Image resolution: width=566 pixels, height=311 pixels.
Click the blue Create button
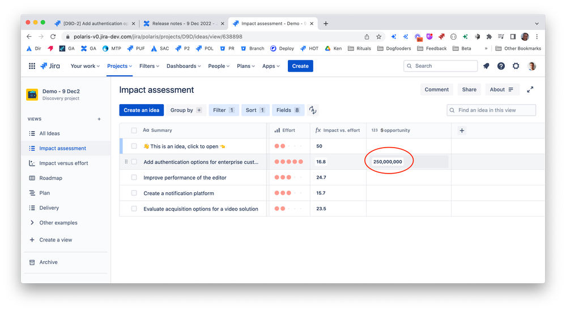pos(300,66)
